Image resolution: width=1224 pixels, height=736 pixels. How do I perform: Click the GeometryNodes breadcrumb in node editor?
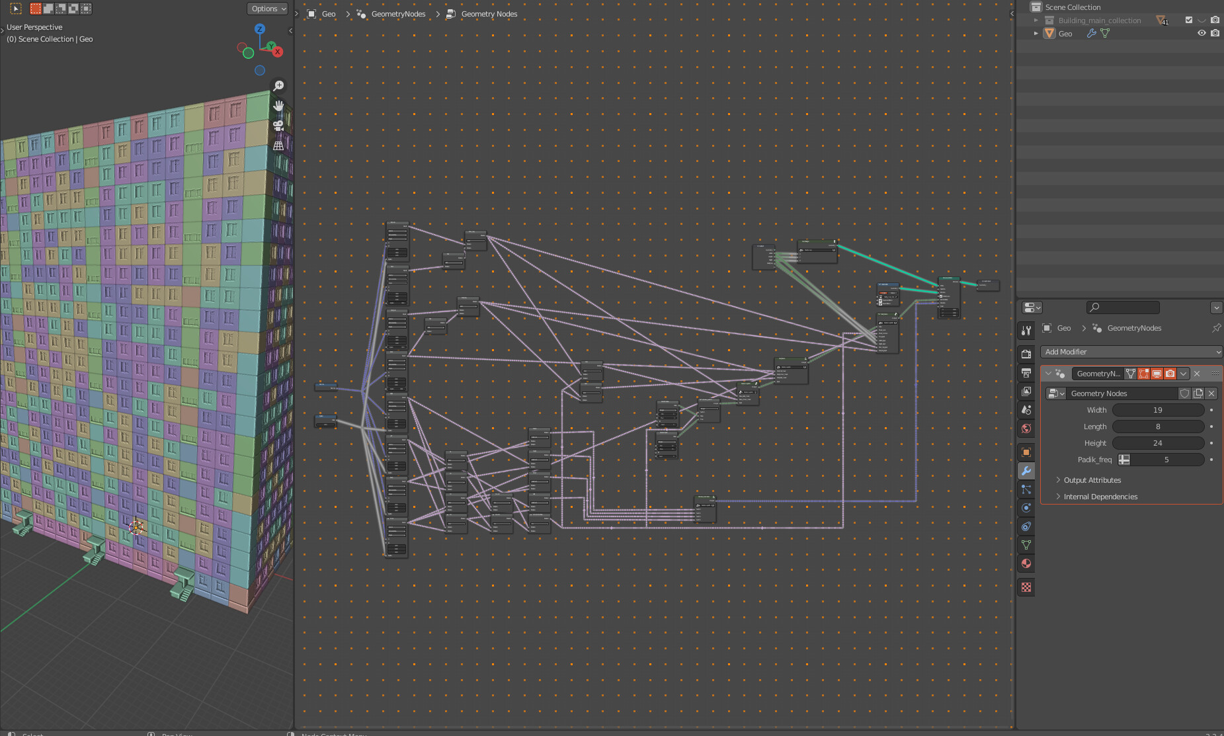pyautogui.click(x=397, y=13)
